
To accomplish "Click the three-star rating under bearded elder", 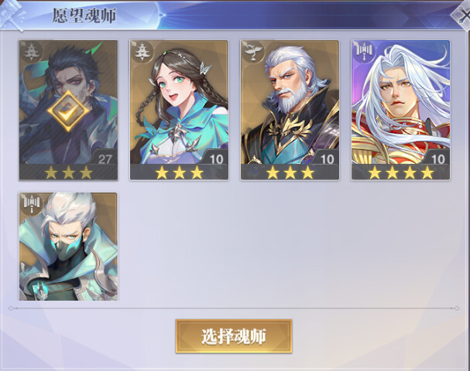I will click(290, 172).
